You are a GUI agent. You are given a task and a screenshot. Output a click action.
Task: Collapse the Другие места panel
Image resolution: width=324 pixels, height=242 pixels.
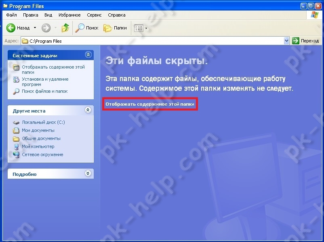tap(88, 110)
